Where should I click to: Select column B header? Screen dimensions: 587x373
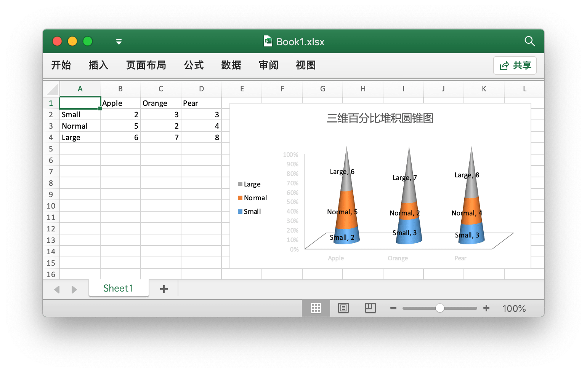coord(120,89)
